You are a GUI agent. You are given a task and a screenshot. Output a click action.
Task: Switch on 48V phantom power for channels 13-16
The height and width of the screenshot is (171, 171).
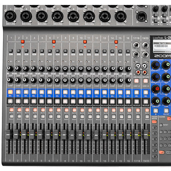click(x=116, y=42)
